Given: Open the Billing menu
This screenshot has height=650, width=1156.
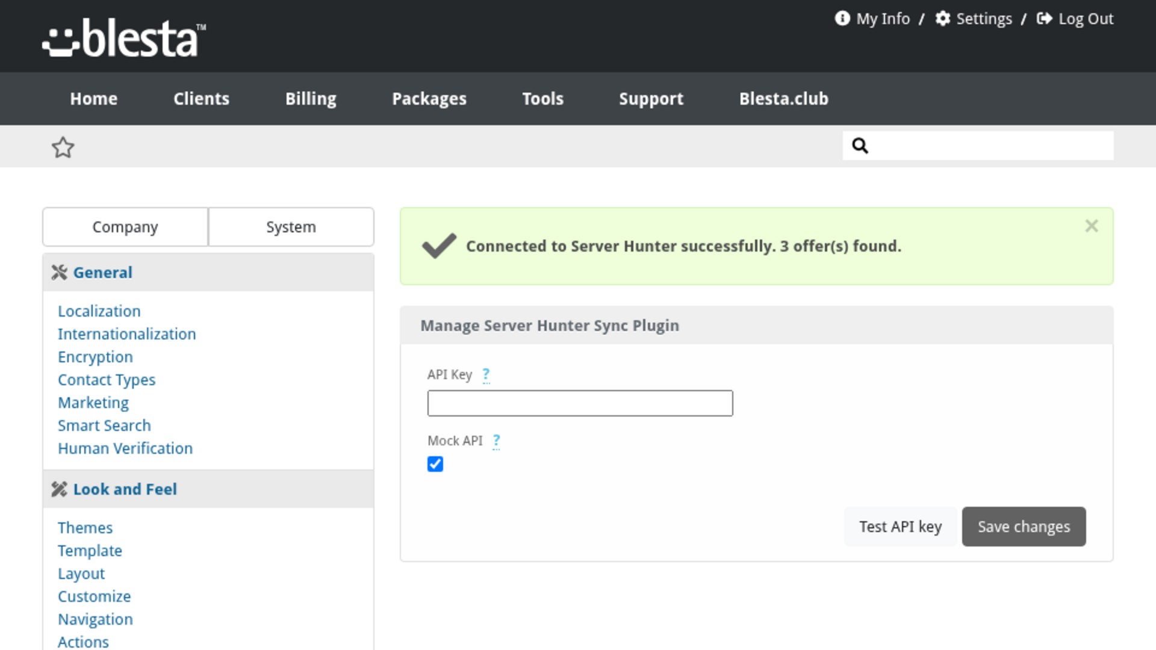Looking at the screenshot, I should [311, 99].
